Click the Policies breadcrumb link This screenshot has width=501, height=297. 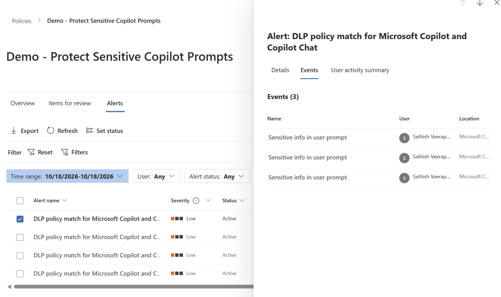tap(22, 21)
